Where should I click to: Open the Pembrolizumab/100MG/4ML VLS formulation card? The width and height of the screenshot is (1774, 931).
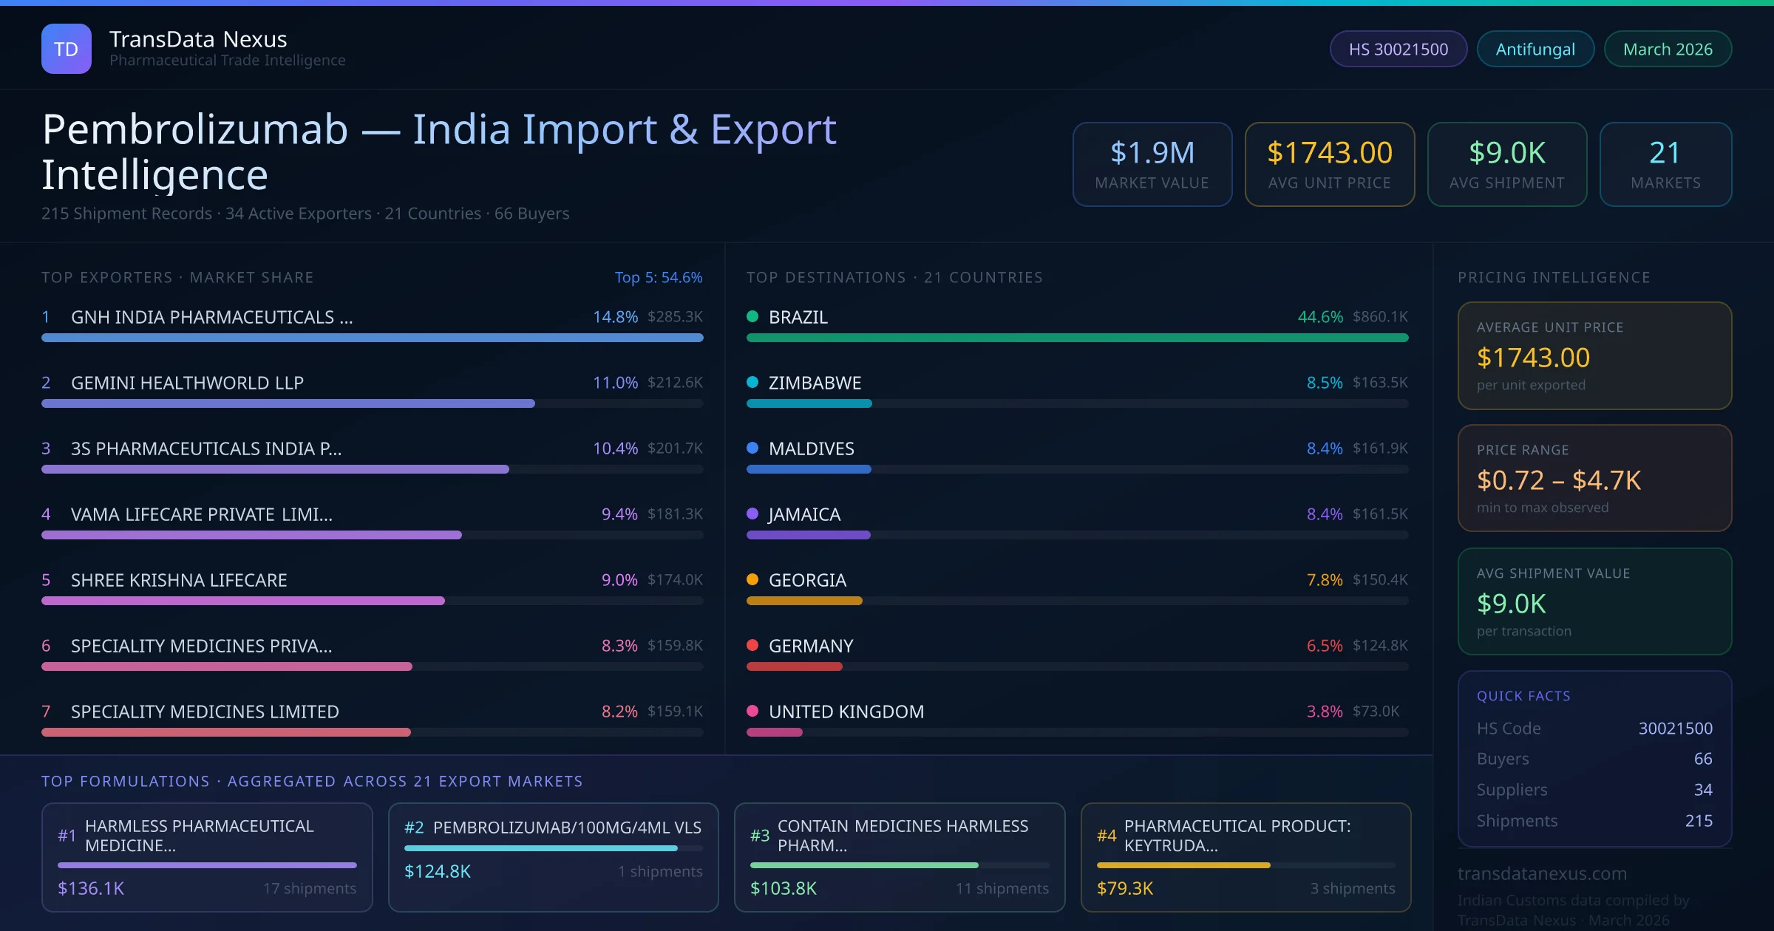click(x=553, y=857)
